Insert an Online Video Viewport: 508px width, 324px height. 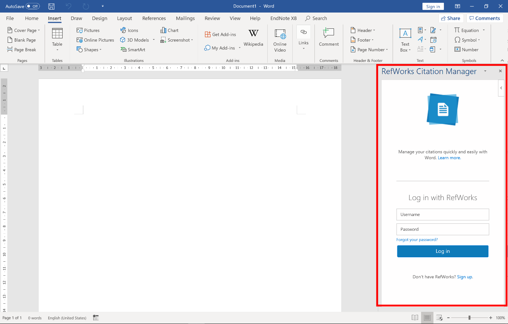click(280, 40)
